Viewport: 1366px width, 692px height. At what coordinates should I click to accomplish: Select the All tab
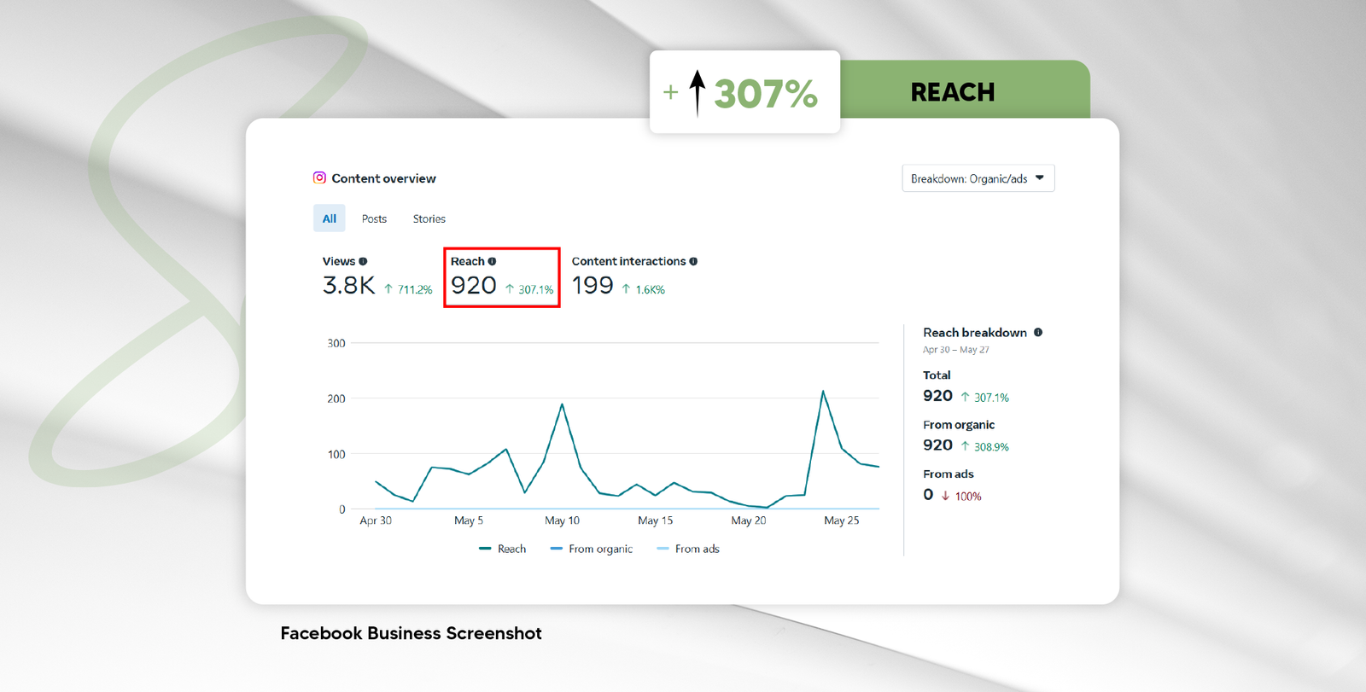[x=329, y=218]
